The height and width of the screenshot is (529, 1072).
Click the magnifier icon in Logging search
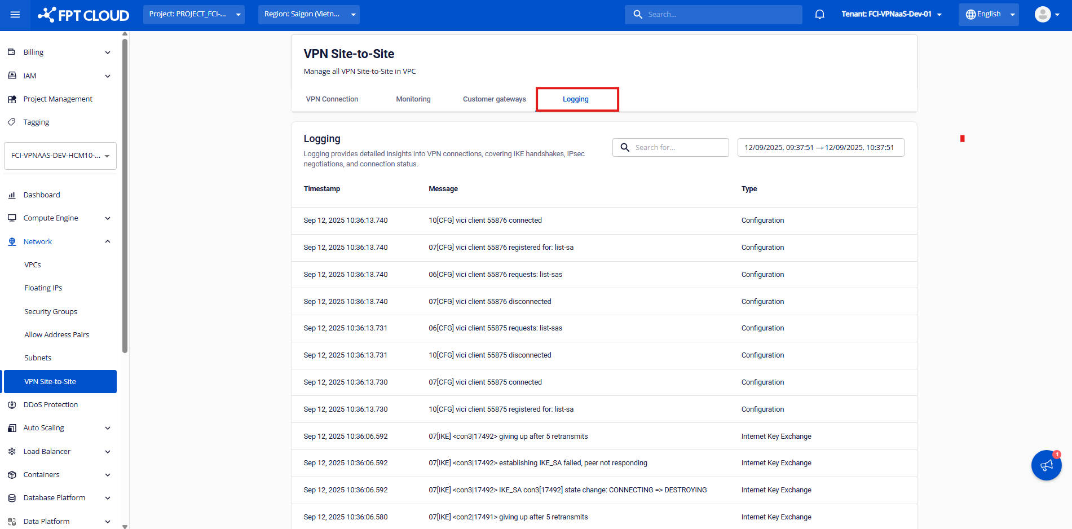[625, 148]
